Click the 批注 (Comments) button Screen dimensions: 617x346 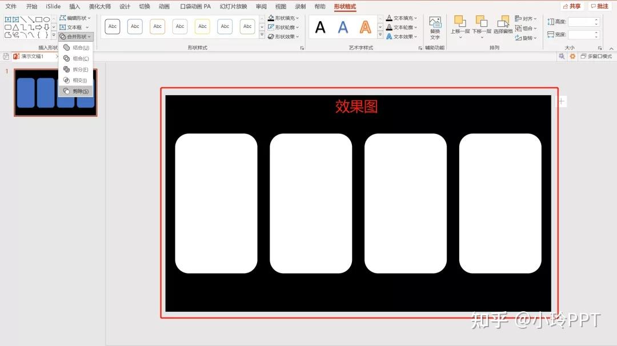click(x=599, y=6)
